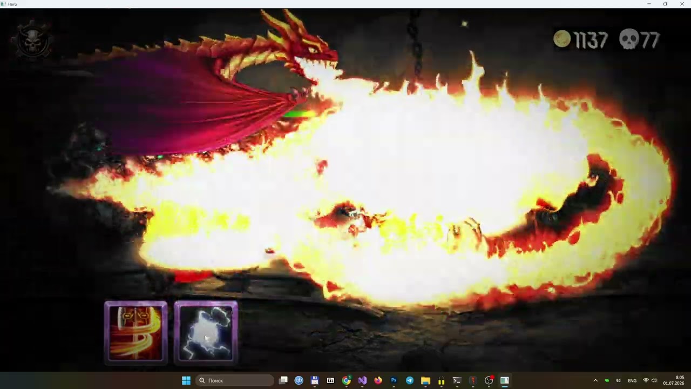Click the Поиск taskbar search box

point(235,380)
